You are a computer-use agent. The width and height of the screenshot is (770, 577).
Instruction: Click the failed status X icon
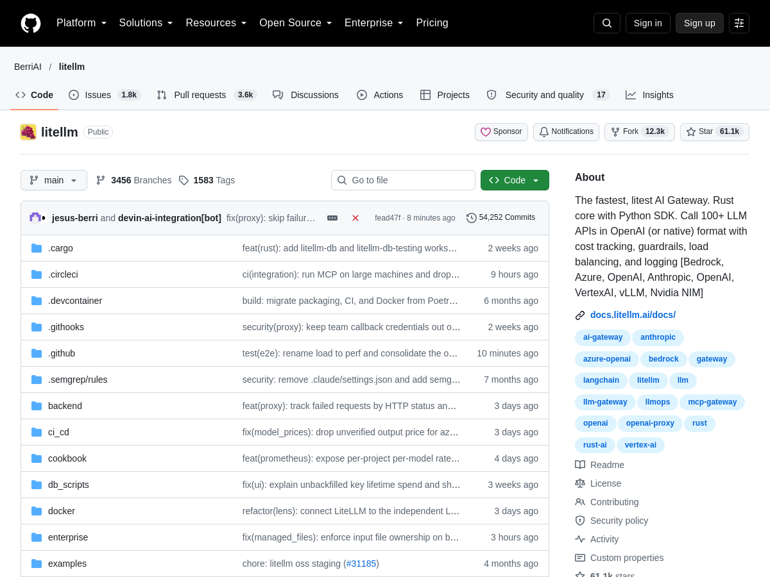pos(355,218)
